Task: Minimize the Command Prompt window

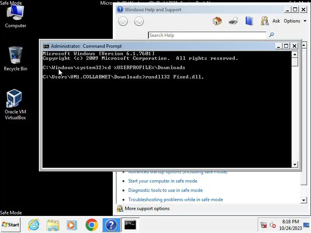Action: tap(278, 46)
